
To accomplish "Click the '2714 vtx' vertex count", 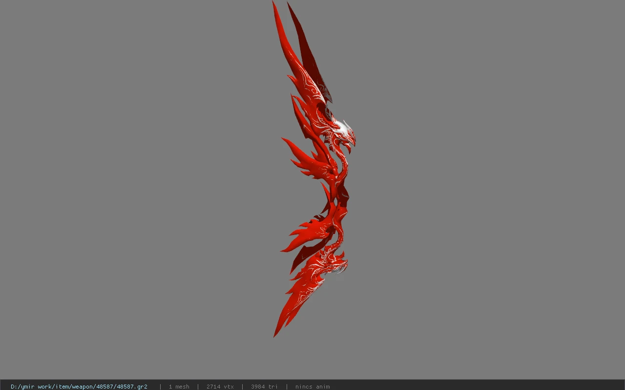I will pos(220,387).
